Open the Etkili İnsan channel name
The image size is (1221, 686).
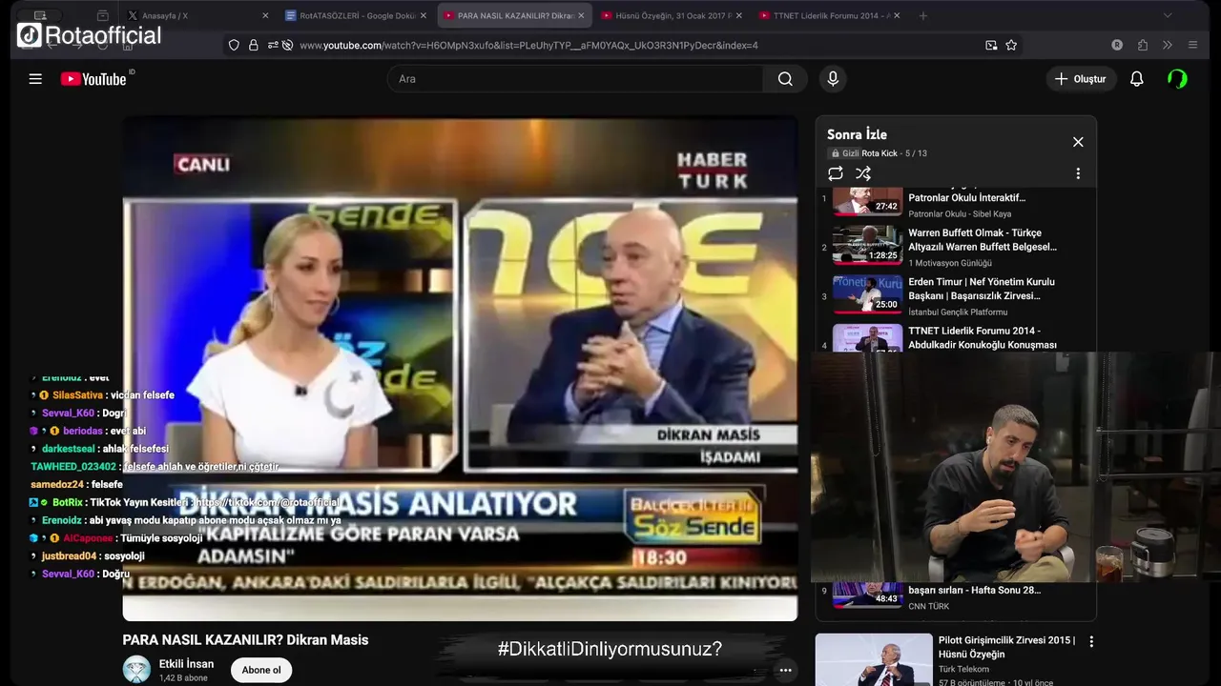186,664
